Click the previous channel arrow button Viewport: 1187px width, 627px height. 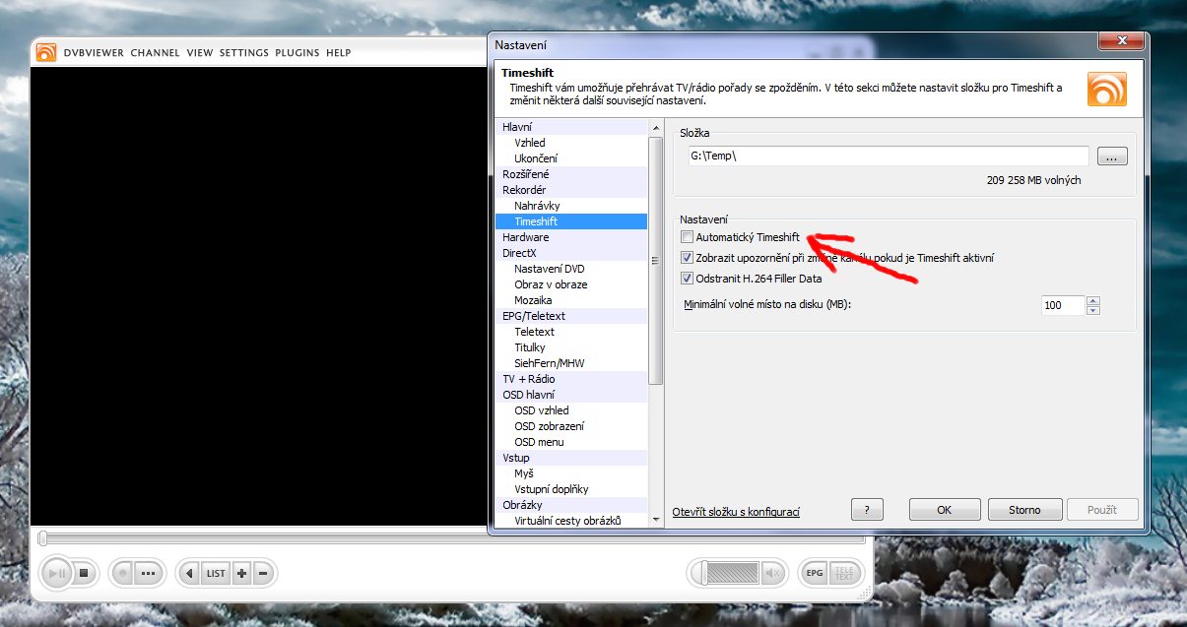click(190, 572)
